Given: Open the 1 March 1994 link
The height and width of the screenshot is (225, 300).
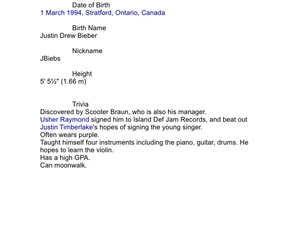Looking at the screenshot, I should pyautogui.click(x=61, y=13).
